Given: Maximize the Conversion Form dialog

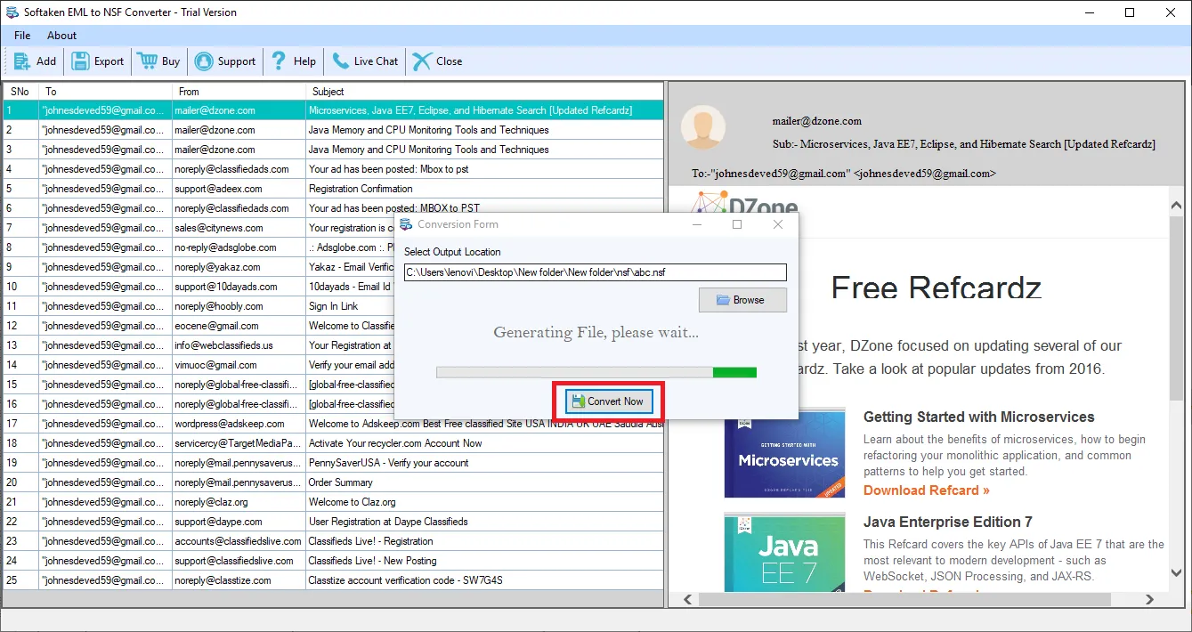Looking at the screenshot, I should 737,224.
